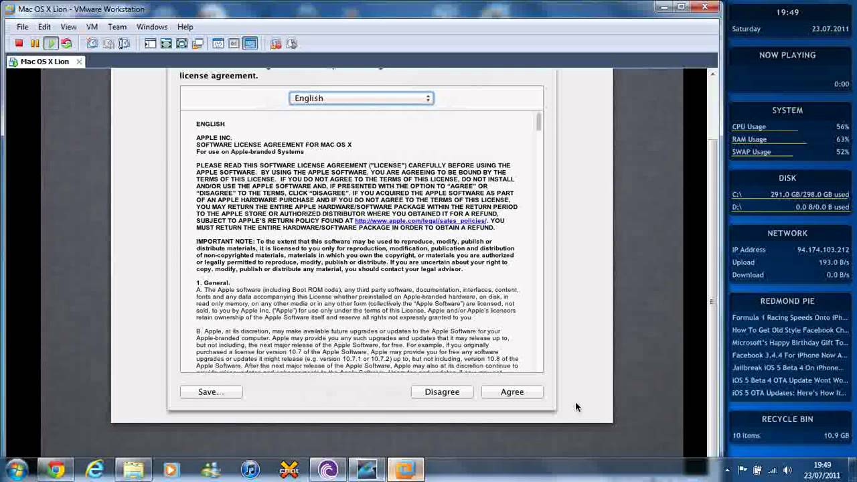Show the appliance view icon
Image resolution: width=857 pixels, height=482 pixels.
[234, 44]
